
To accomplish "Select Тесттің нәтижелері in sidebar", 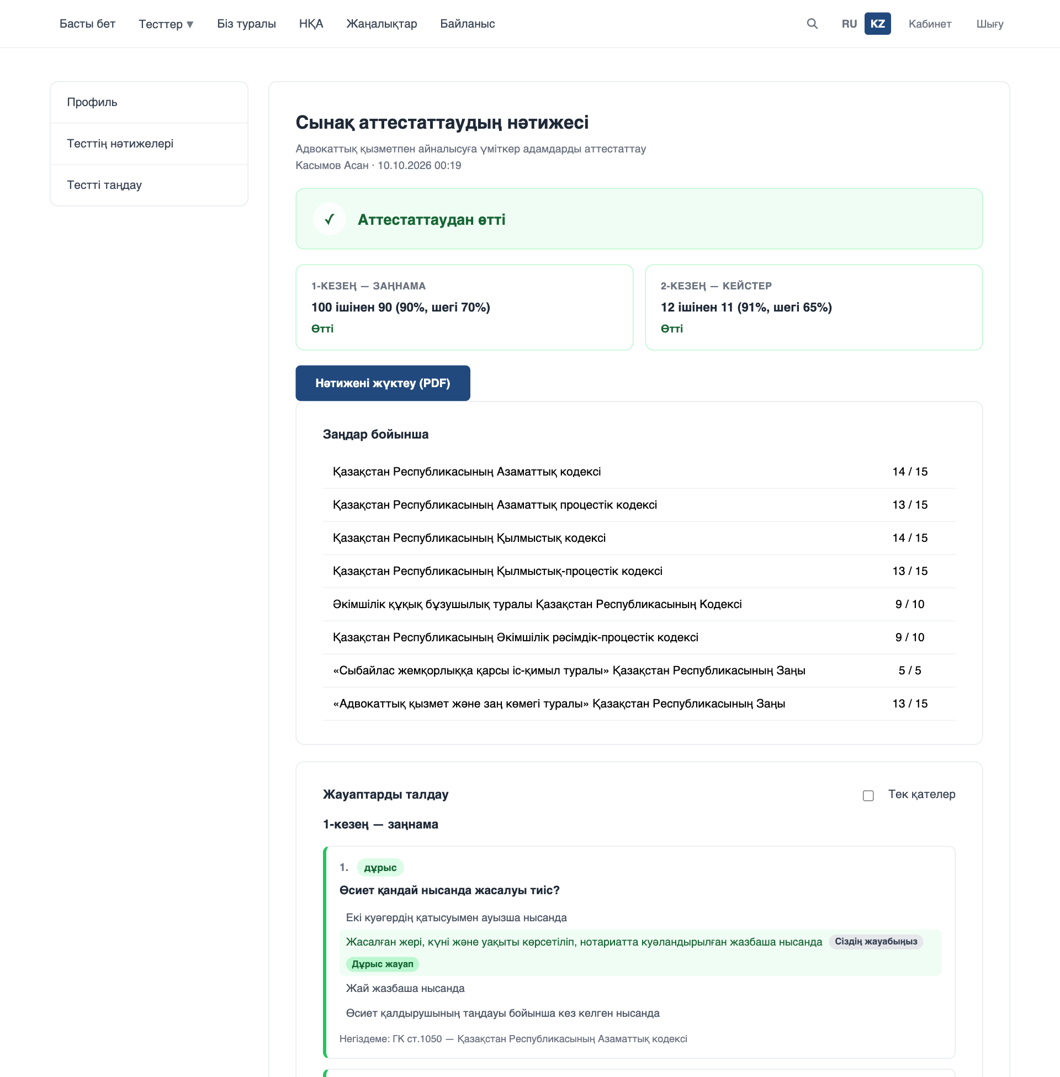I will pos(149,144).
